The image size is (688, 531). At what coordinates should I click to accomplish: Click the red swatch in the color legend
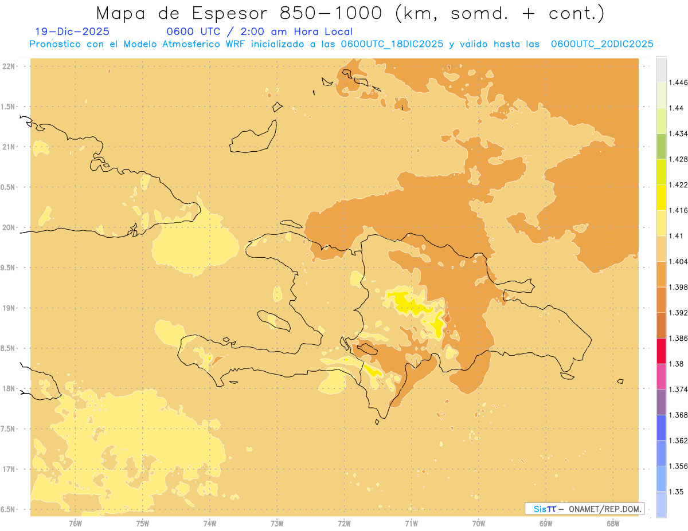pyautogui.click(x=661, y=351)
